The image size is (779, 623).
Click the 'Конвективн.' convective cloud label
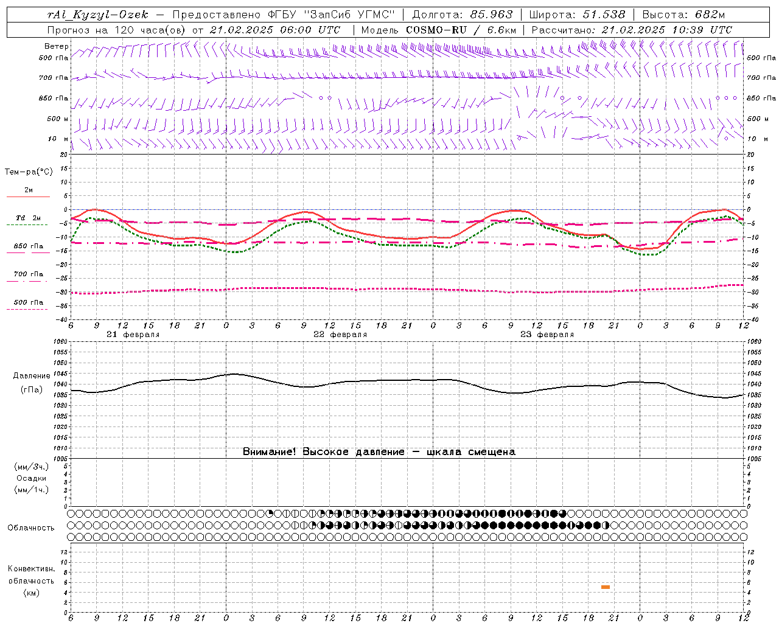click(x=31, y=569)
